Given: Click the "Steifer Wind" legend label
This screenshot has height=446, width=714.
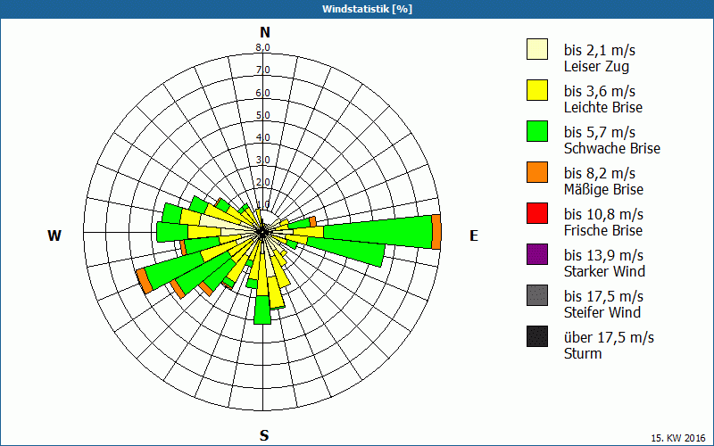Looking at the screenshot, I should (x=602, y=312).
